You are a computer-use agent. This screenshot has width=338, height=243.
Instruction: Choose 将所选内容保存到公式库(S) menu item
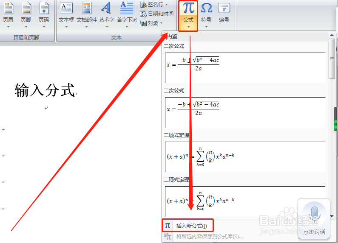210,237
